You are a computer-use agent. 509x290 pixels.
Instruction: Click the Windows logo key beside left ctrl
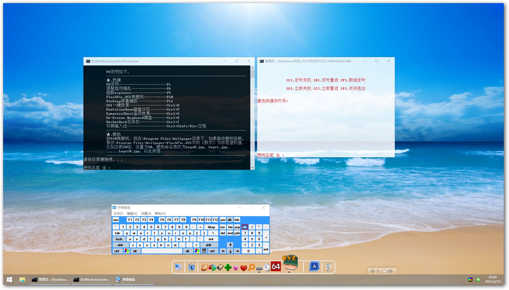pos(126,251)
